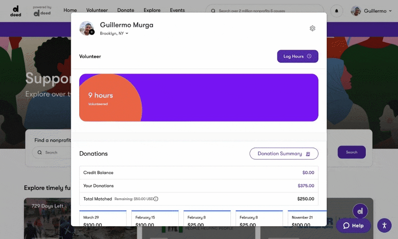Open the Donation Summary button
398x239 pixels.
coord(283,154)
